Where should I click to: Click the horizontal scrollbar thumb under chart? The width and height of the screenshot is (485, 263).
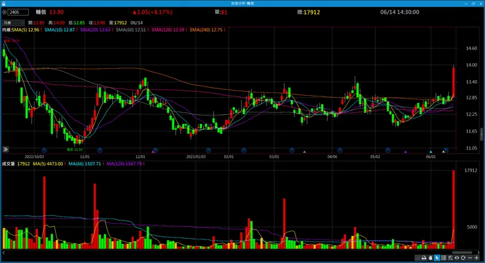pos(462,253)
